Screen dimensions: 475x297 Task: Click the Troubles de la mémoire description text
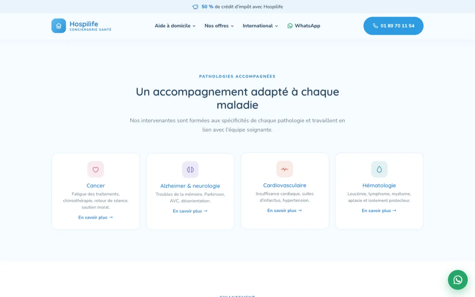[190, 198]
